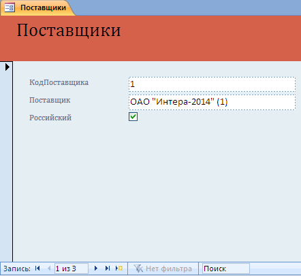
Task: Click the Поставщик field ОАО "Интера-2014" (1)
Action: click(212, 102)
